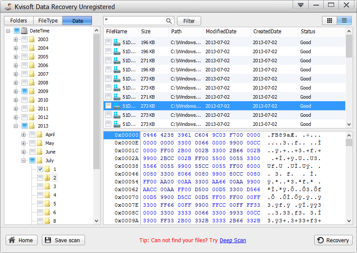The image size is (357, 253).
Task: Sort by the Status column header
Action: [322, 32]
